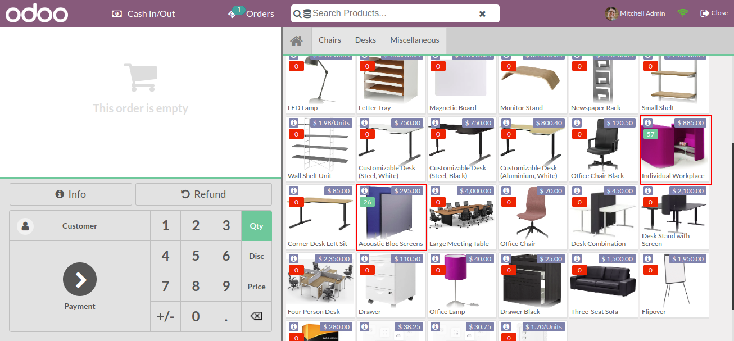Image resolution: width=734 pixels, height=341 pixels.
Task: Open the Orders list
Action: click(251, 13)
